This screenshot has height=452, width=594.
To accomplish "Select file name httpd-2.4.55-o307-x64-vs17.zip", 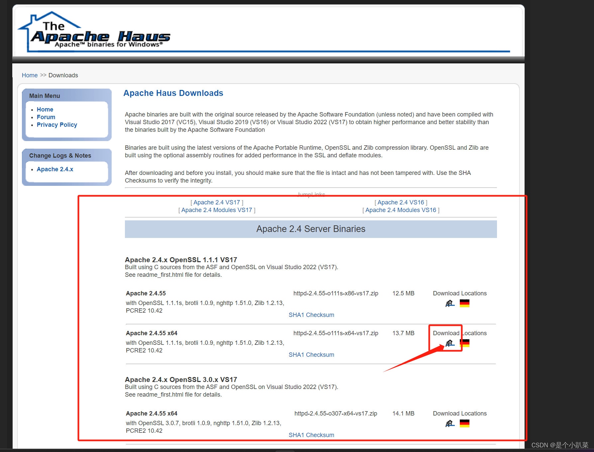I will coord(336,414).
